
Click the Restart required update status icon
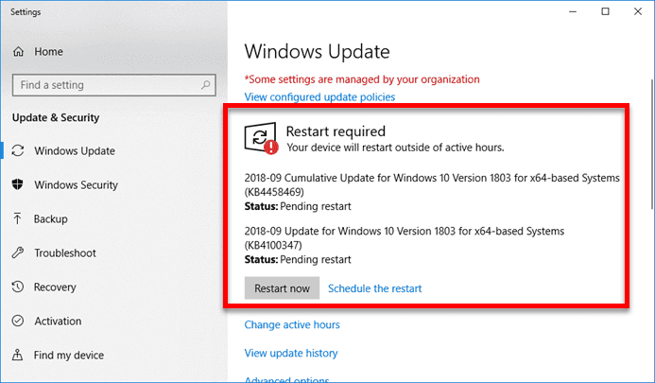(x=261, y=138)
